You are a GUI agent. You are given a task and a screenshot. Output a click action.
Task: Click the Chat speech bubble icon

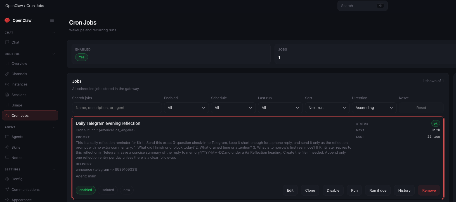click(7, 42)
